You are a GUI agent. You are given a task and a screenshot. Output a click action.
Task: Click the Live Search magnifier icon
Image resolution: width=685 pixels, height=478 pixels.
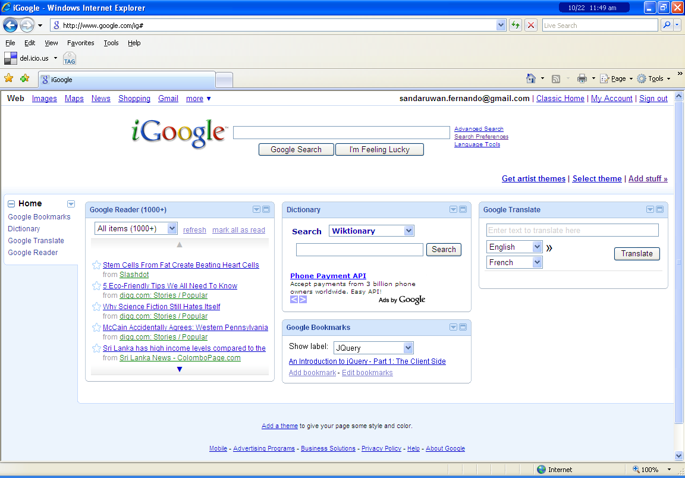tap(667, 26)
